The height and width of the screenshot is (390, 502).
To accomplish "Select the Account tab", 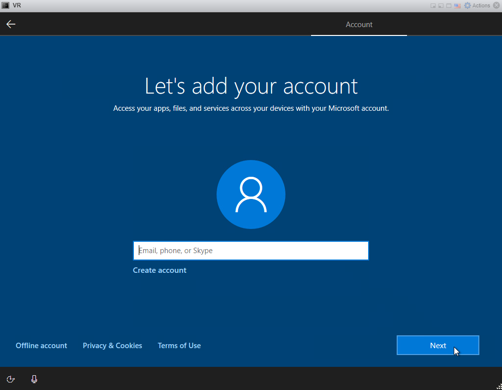I will coord(359,25).
